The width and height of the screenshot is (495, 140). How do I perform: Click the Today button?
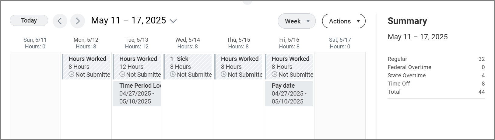click(x=29, y=20)
